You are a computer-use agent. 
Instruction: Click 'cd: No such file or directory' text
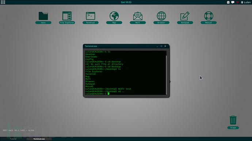(104, 64)
